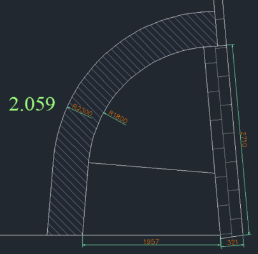Click the 1957 horizontal dimension text
The width and height of the screenshot is (258, 254).
151,242
